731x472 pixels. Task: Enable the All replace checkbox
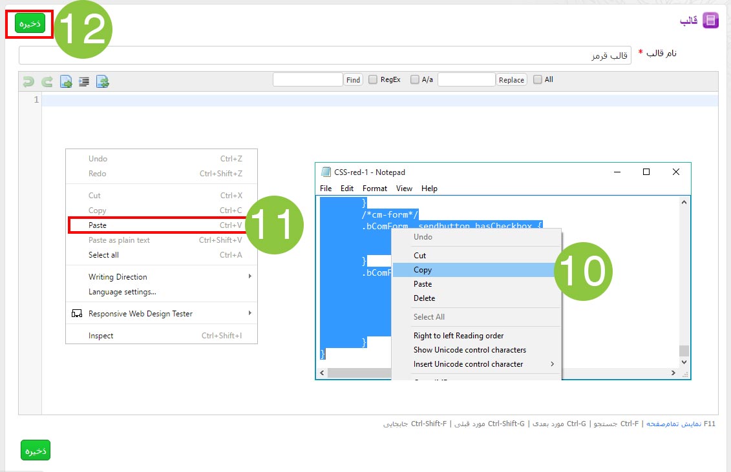pos(538,79)
